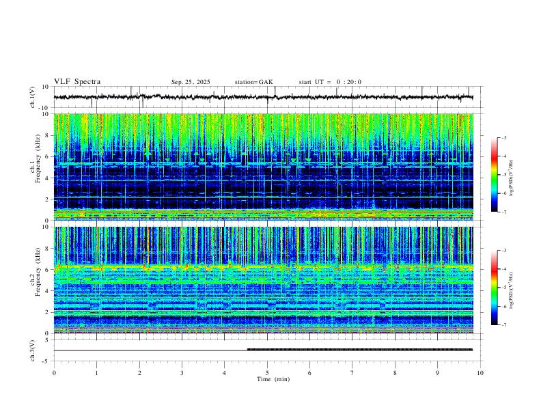Click the "VLF Spectra" title text
The height and width of the screenshot is (418, 541).
tap(77, 82)
